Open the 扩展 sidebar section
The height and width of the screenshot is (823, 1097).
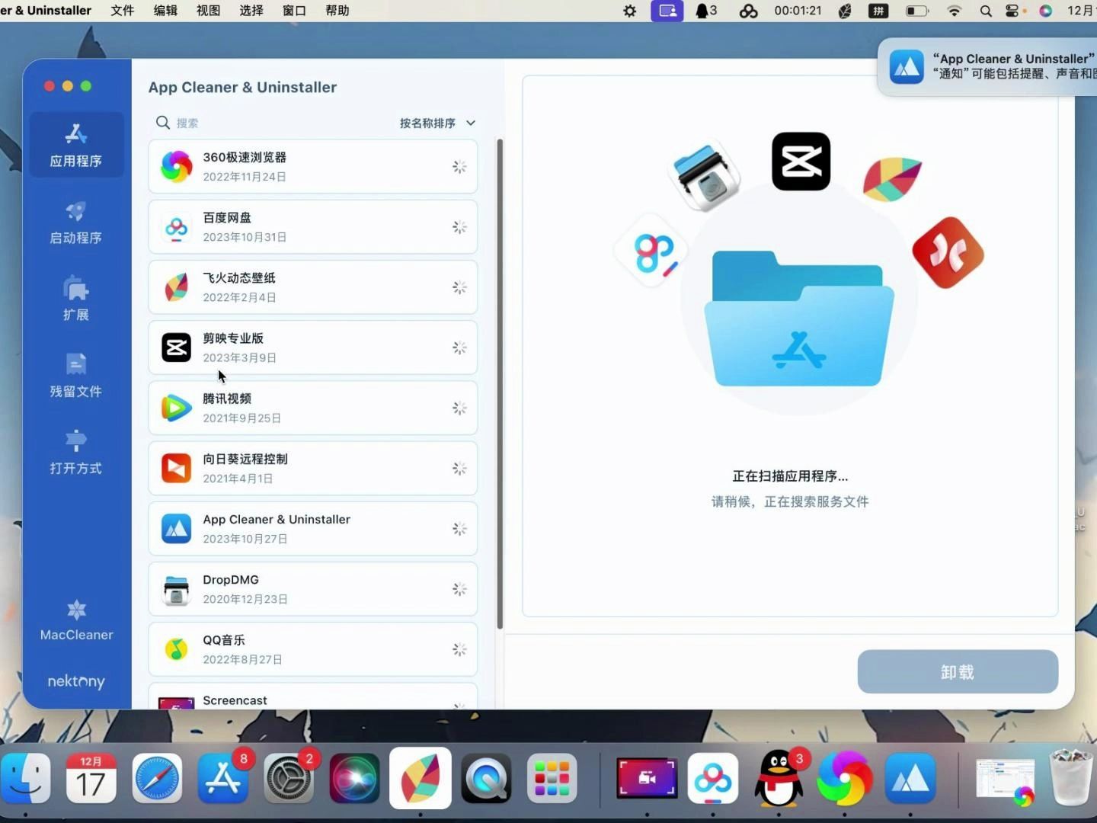click(x=76, y=299)
